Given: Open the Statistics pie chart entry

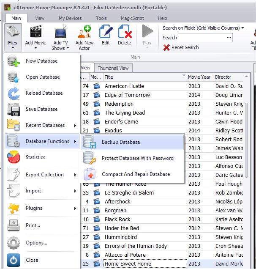Looking at the screenshot, I should pyautogui.click(x=35, y=157).
